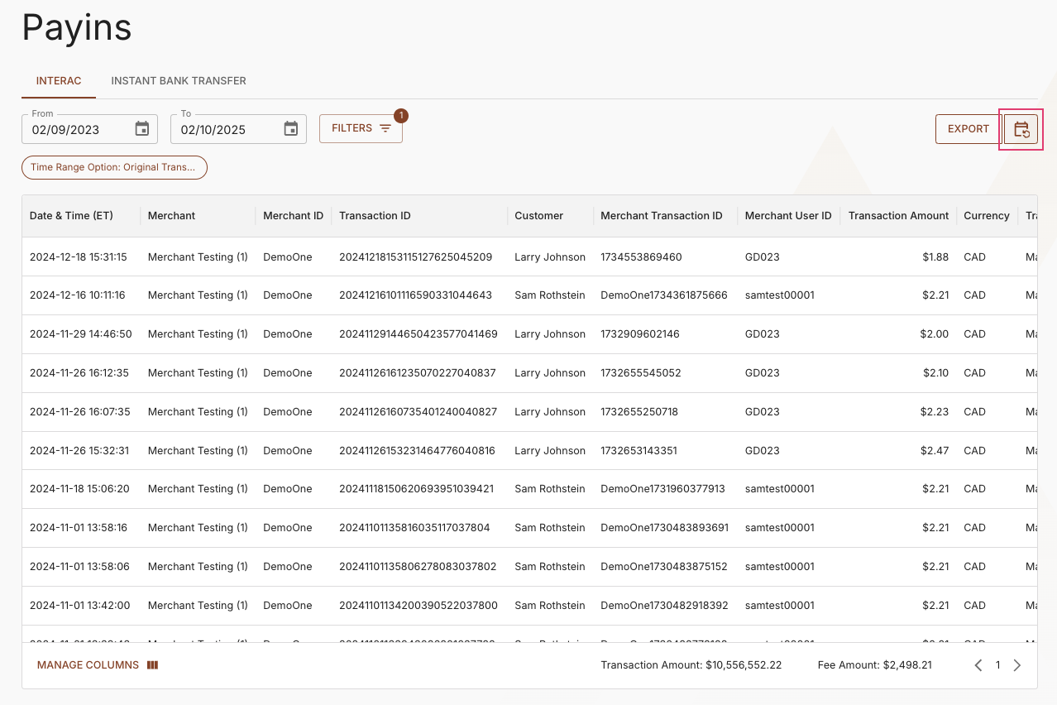1057x705 pixels.
Task: Click the highlighted scheduled-export calendar icon
Action: [1021, 129]
